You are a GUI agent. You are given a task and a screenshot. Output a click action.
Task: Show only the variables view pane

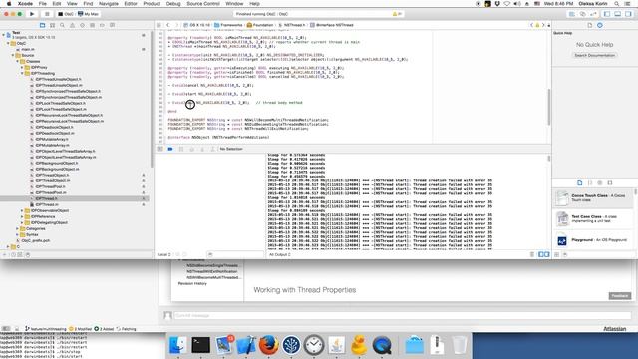(541, 255)
